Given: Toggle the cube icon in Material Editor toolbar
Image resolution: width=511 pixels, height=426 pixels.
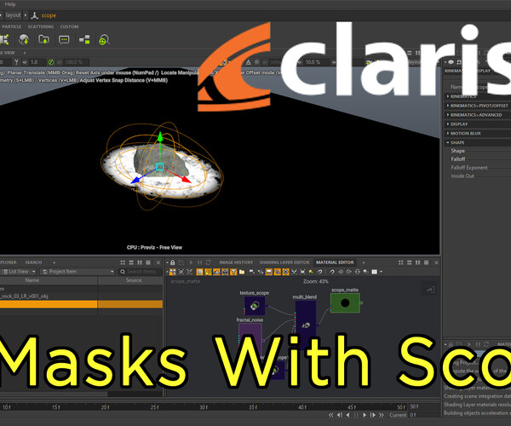Looking at the screenshot, I should tap(225, 272).
